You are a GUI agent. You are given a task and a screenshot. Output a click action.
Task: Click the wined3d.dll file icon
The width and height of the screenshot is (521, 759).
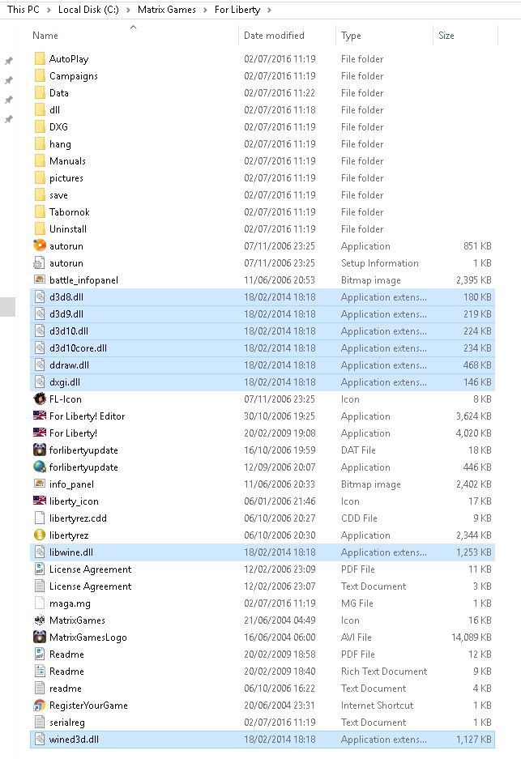pos(40,739)
